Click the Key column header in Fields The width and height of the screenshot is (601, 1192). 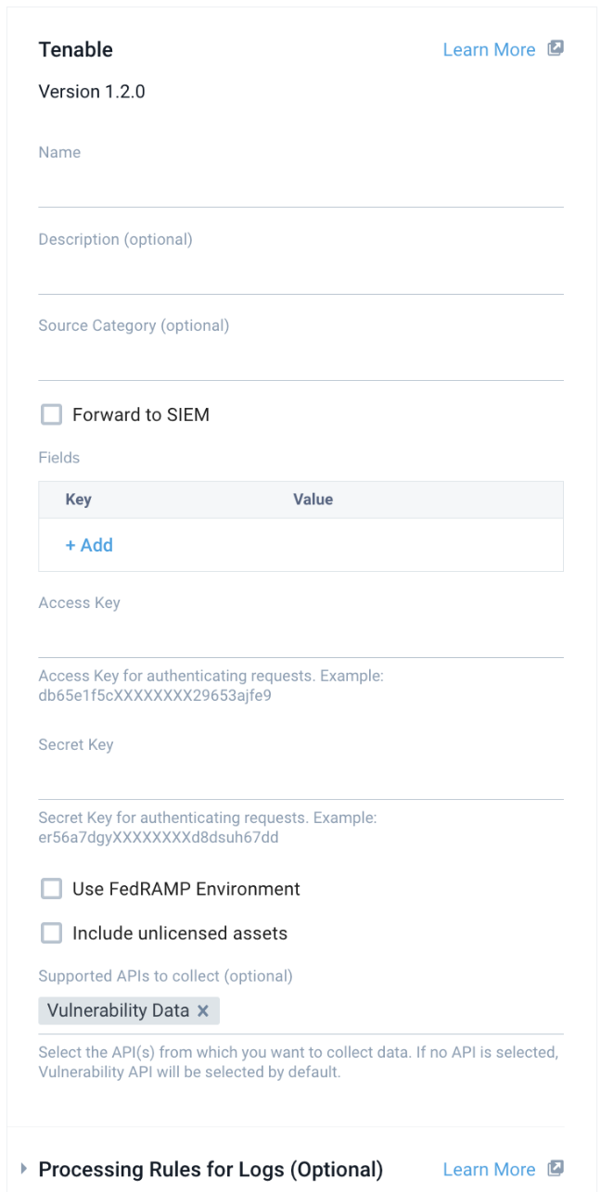coord(78,500)
